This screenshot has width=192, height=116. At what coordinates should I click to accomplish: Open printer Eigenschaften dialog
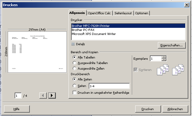[x=172, y=45]
